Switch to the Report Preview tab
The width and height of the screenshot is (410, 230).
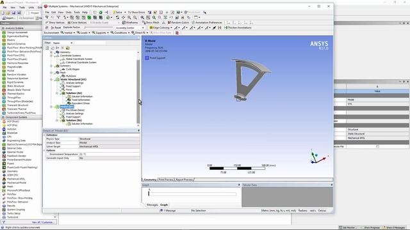(184, 180)
